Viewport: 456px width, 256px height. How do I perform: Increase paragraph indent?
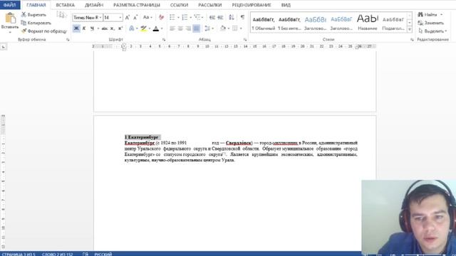(x=220, y=18)
